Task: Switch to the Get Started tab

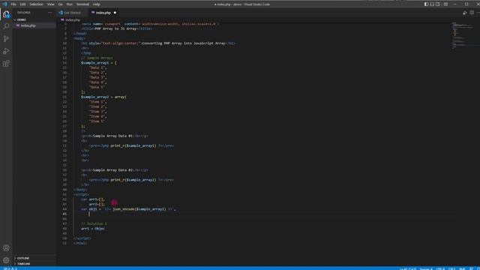Action: pyautogui.click(x=72, y=13)
